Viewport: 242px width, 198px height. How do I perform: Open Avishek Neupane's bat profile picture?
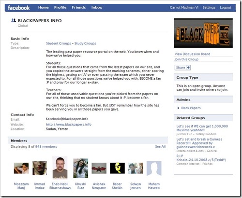tap(99, 168)
